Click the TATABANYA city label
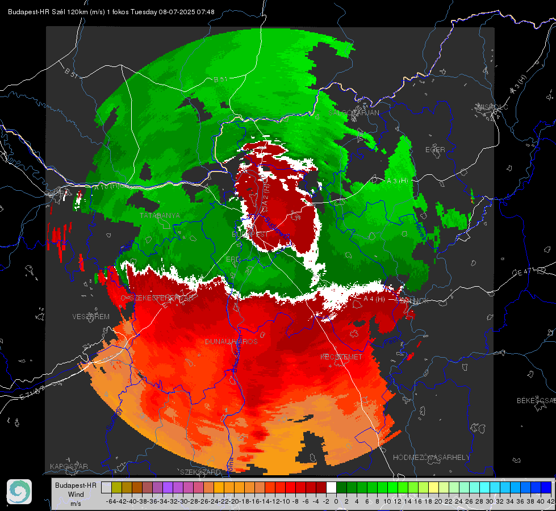Screen dimensions: 556x511 click(160, 215)
